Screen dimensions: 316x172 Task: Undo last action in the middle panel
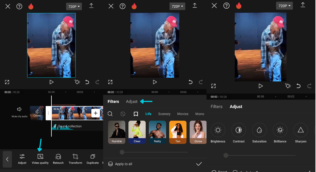click(x=190, y=82)
